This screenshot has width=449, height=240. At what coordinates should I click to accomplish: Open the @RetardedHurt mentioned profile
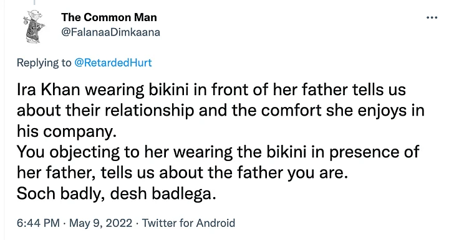point(113,63)
